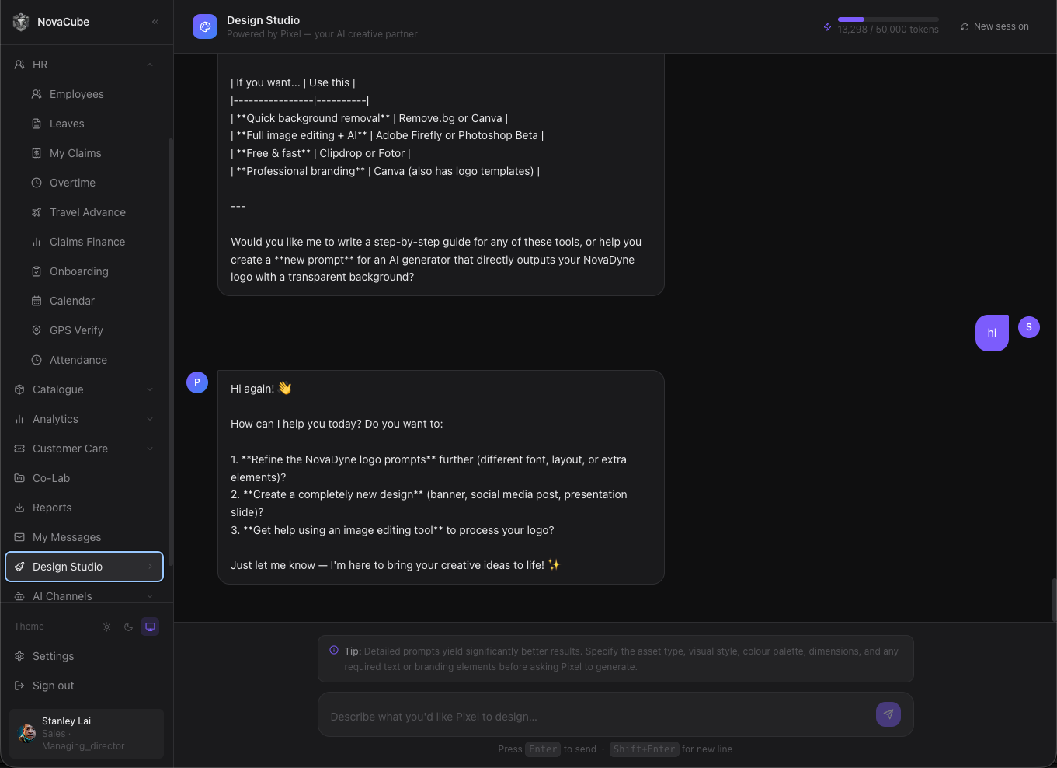Open Stanley Lai's profile picture
The height and width of the screenshot is (768, 1057).
[27, 733]
